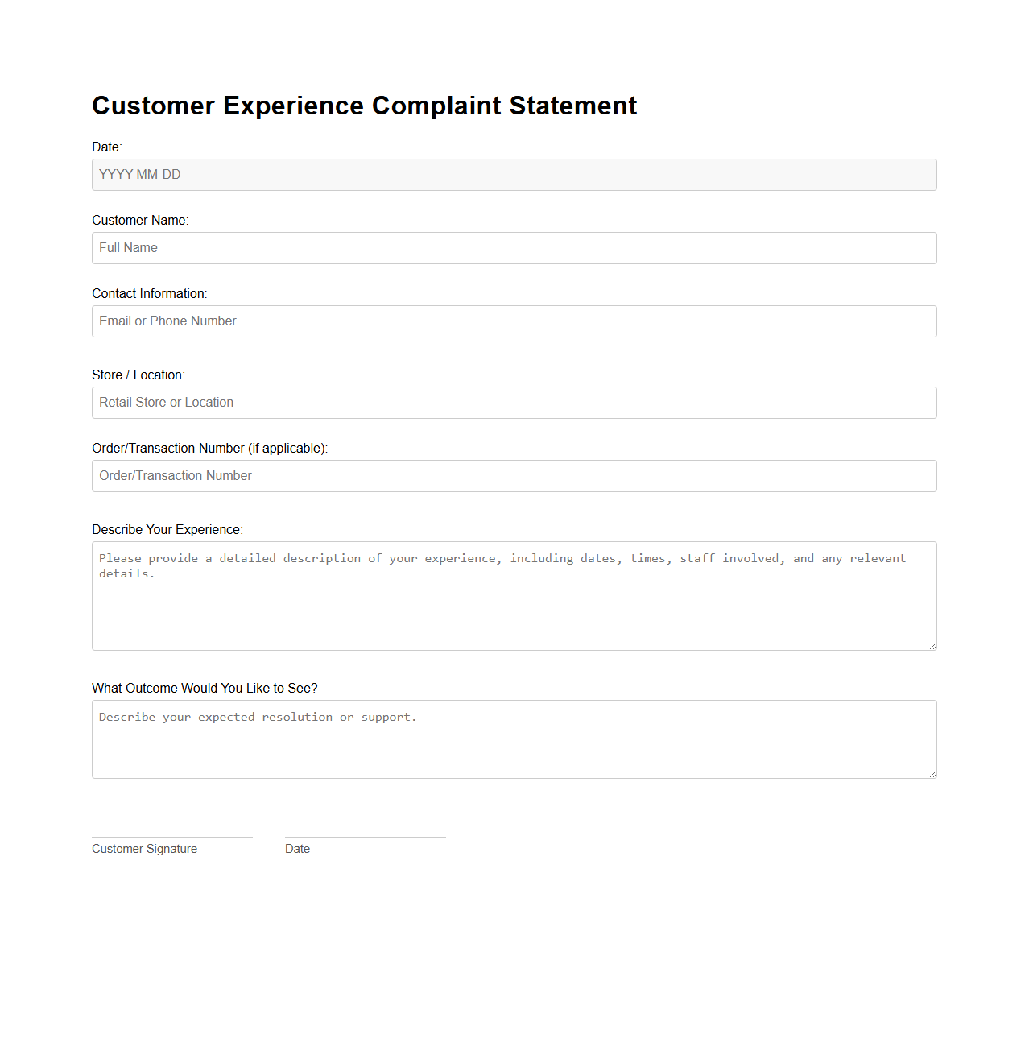Click the YYYY-MM-DD placeholder text
This screenshot has height=1047, width=1029.
pyautogui.click(x=139, y=175)
